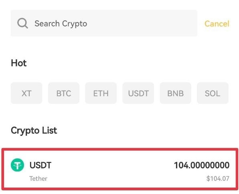Click the green Tether logo icon
Viewport: 239px width, 194px height.
pos(17,165)
